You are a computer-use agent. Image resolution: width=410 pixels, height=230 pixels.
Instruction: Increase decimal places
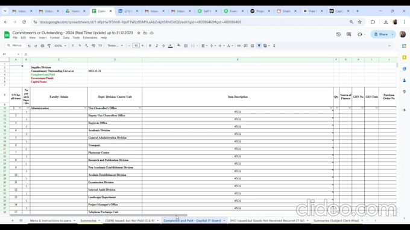tap(93, 46)
